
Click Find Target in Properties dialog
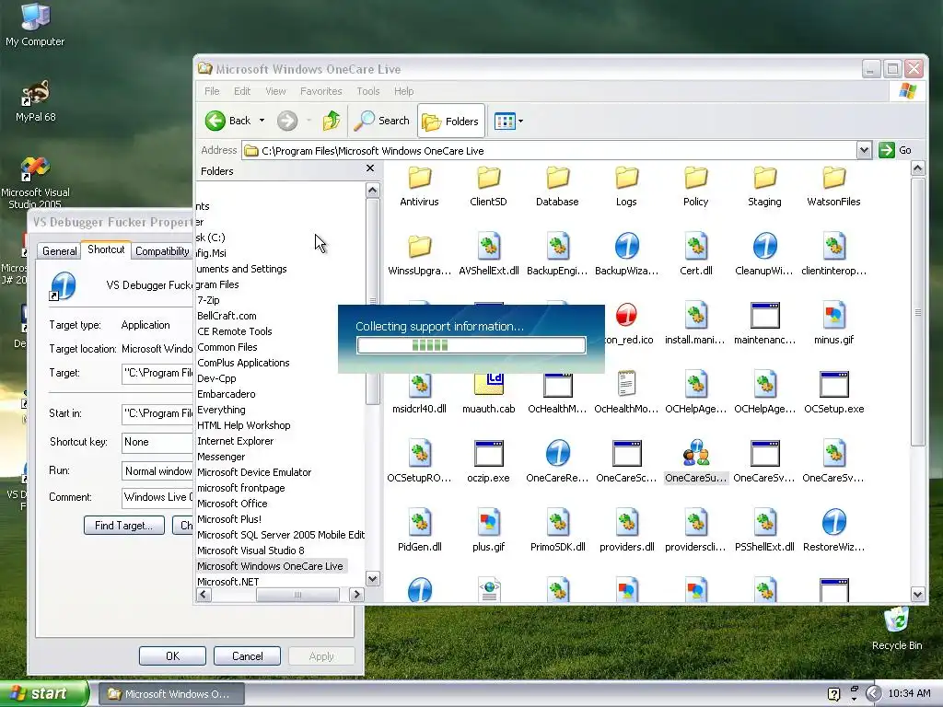click(124, 526)
